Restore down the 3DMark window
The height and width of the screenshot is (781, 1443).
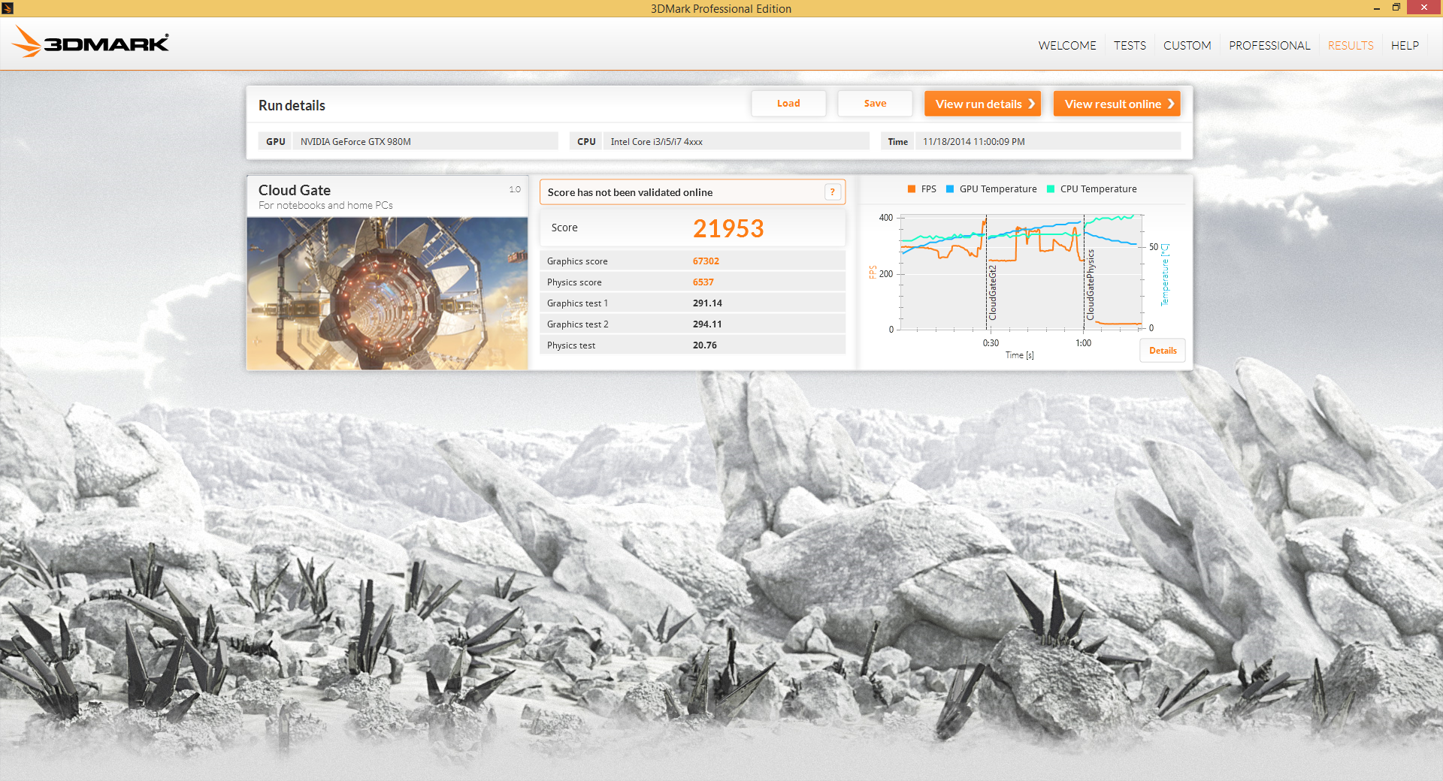(x=1396, y=8)
